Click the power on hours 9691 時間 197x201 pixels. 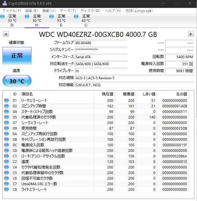[x=179, y=71]
